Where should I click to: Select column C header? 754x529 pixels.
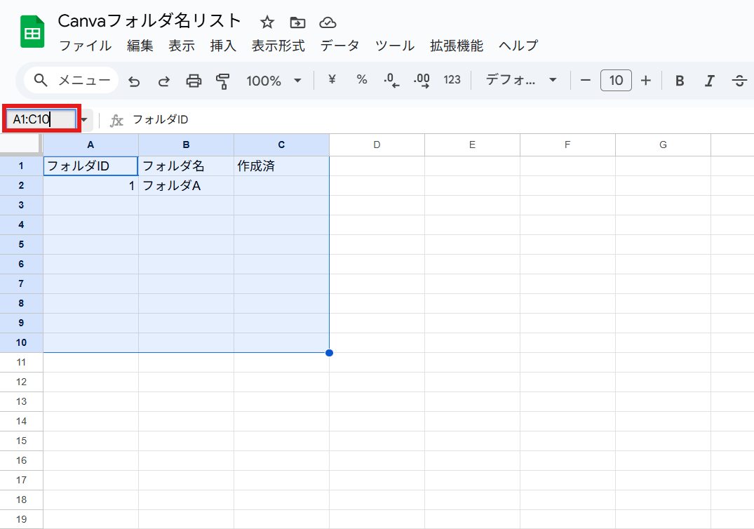pyautogui.click(x=281, y=145)
